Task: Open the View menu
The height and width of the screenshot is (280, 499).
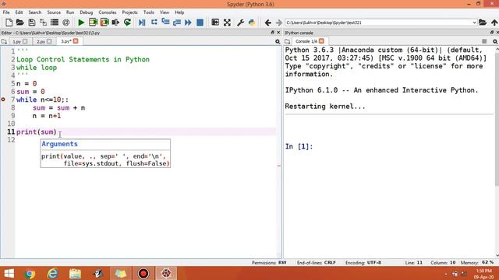Action: [x=165, y=12]
